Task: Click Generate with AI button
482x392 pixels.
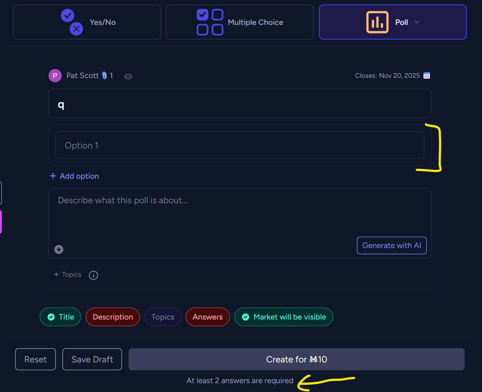Action: point(392,245)
